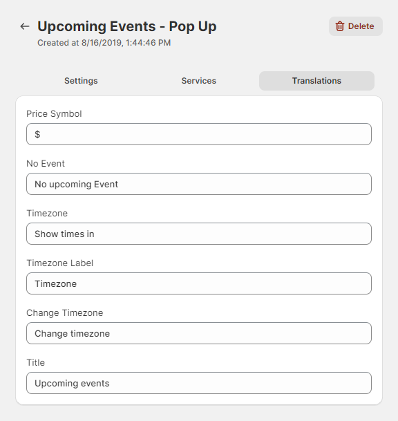Edit the Show times in field

199,234
